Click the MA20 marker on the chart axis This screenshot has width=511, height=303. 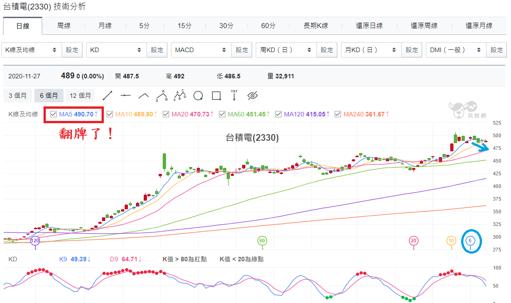pyautogui.click(x=414, y=241)
